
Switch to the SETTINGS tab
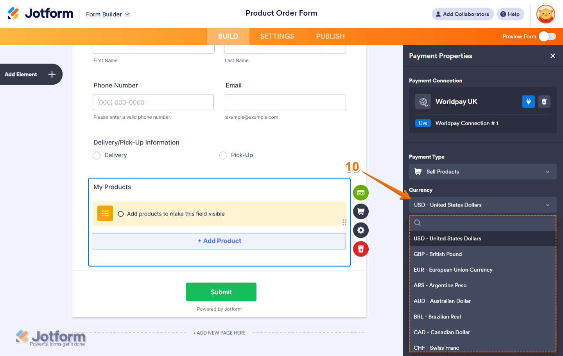pyautogui.click(x=277, y=36)
